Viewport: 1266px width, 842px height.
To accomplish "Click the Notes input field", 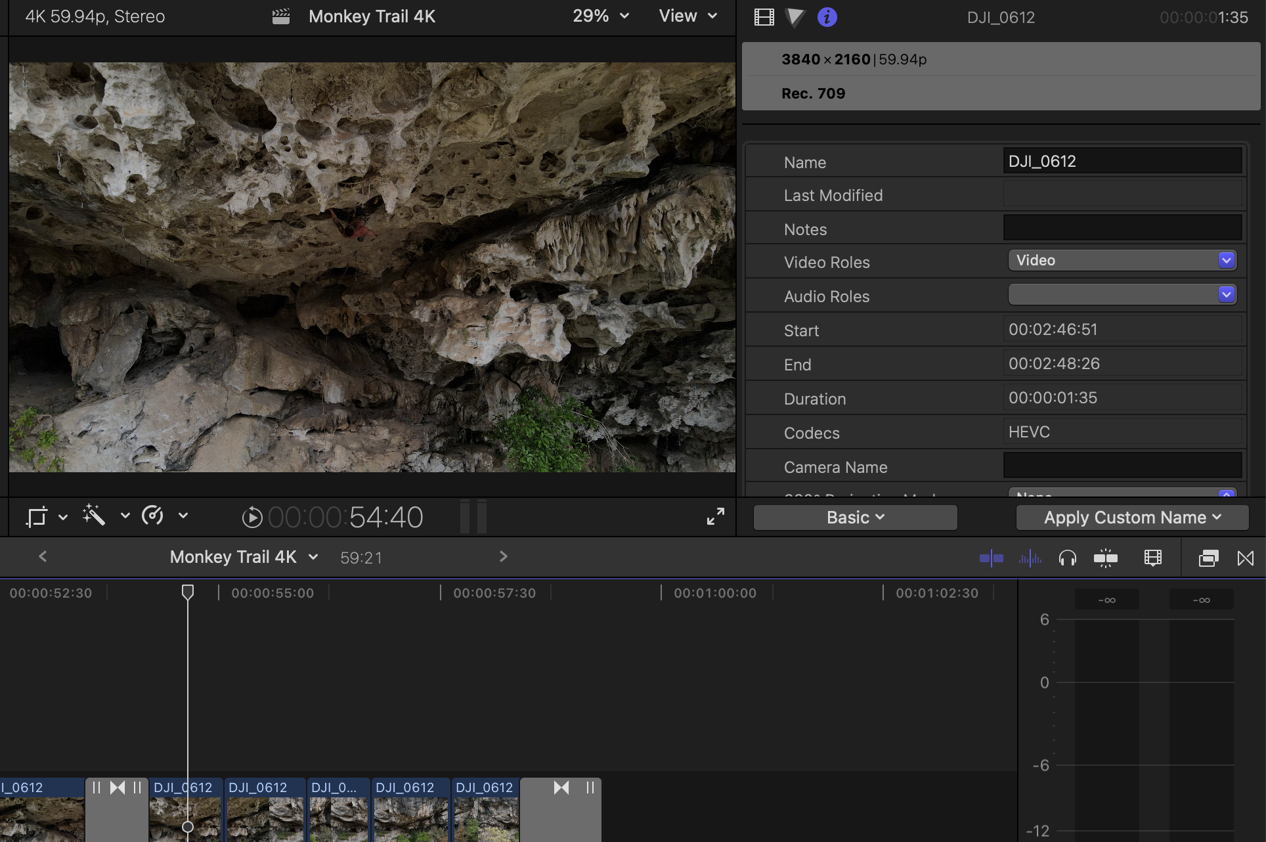I will [1122, 228].
